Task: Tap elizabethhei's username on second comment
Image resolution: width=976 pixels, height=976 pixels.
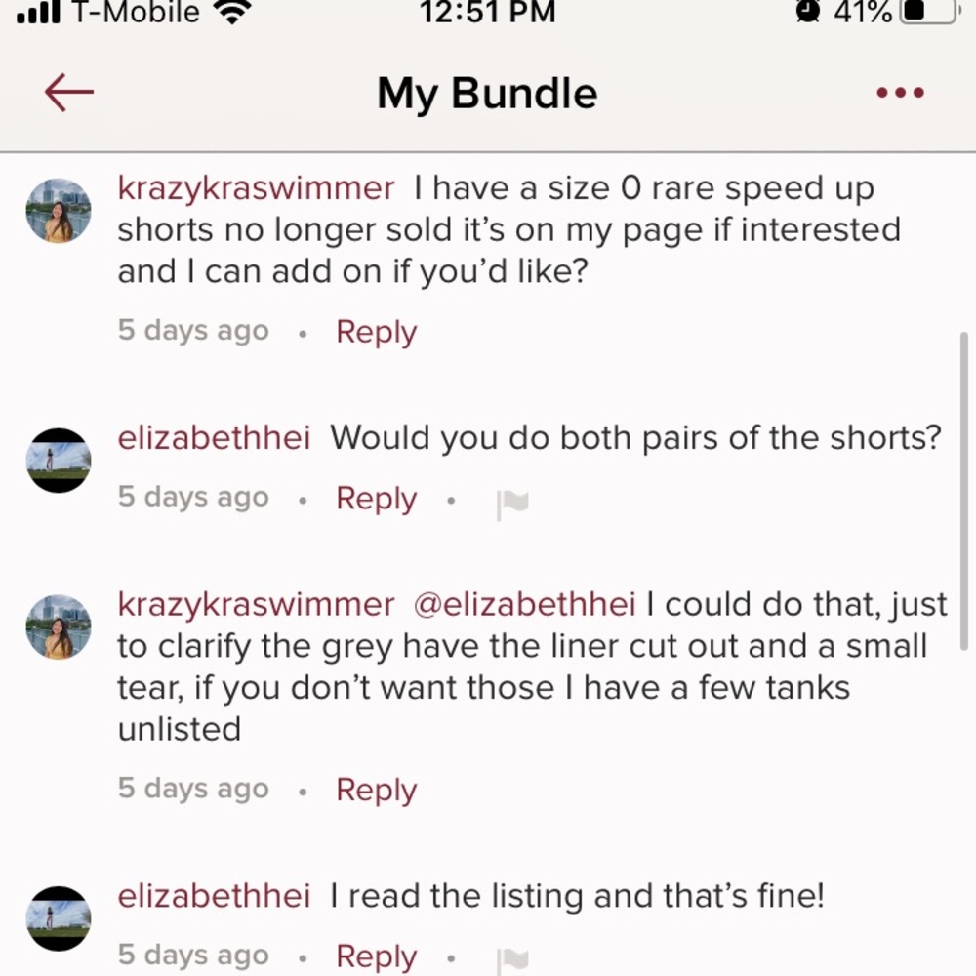Action: pyautogui.click(x=213, y=438)
